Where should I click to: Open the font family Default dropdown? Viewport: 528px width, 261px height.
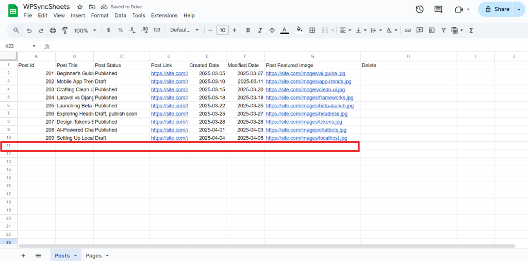[185, 30]
